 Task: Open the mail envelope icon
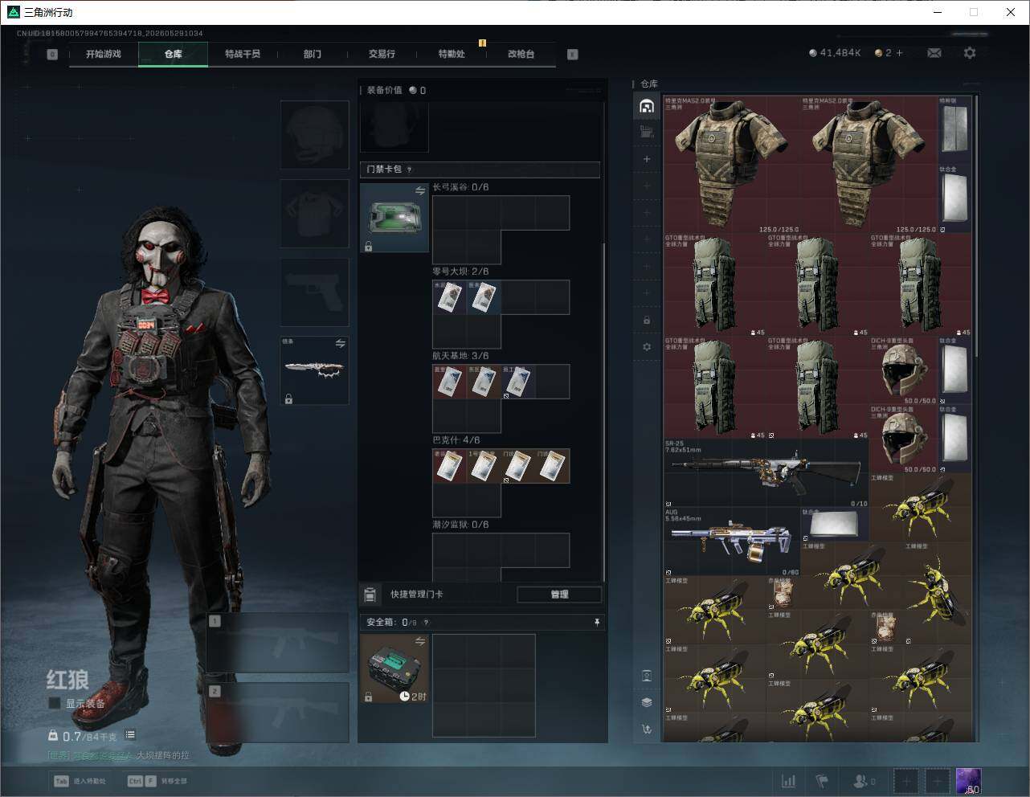934,53
